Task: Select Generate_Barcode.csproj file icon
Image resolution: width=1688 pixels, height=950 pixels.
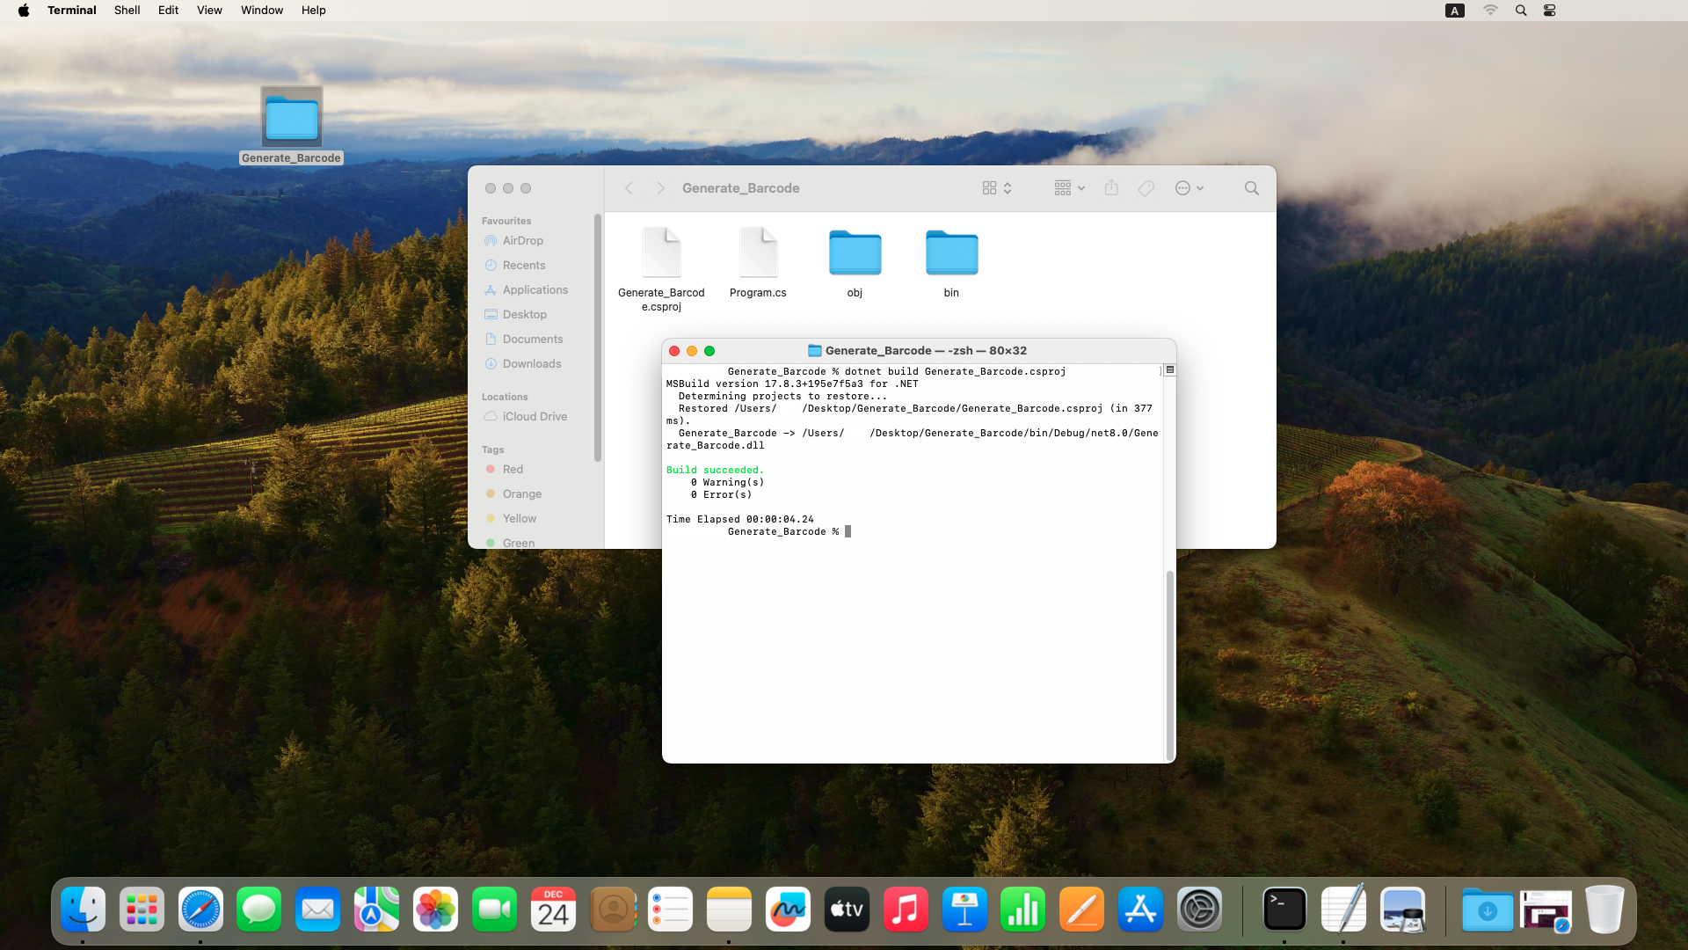Action: [661, 253]
